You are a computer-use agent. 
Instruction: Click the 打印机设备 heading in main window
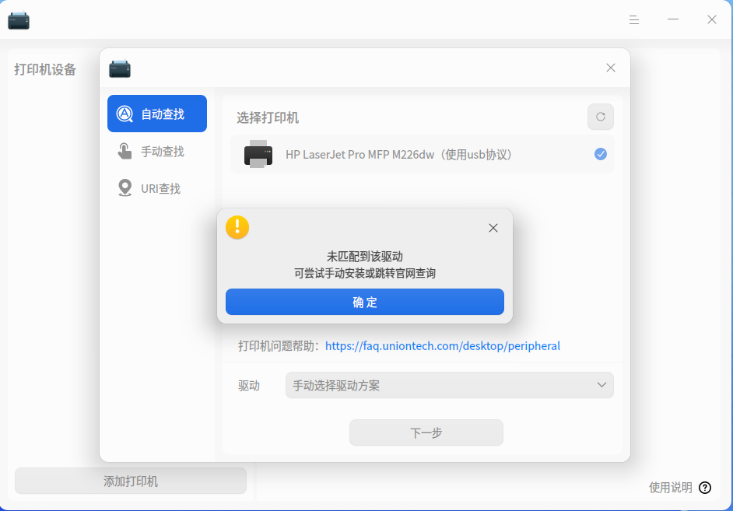point(45,69)
